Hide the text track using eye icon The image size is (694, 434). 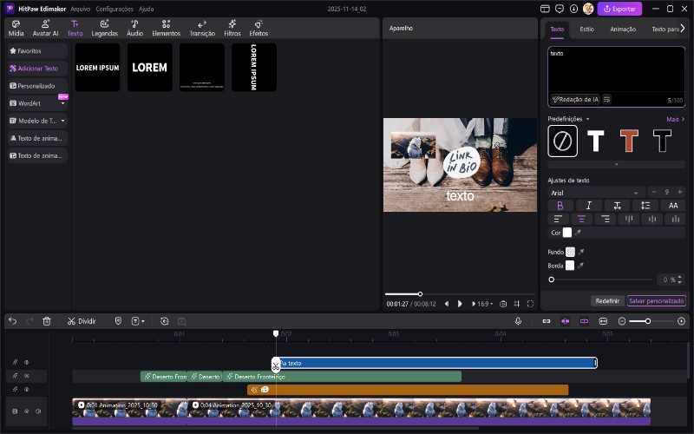click(27, 363)
